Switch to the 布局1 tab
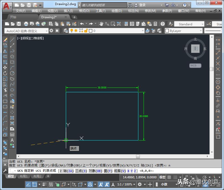This screenshot has height=190, width=224. tap(24, 176)
